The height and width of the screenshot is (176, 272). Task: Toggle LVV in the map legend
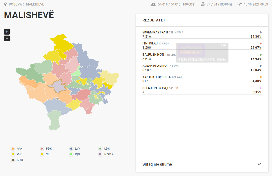71,148
